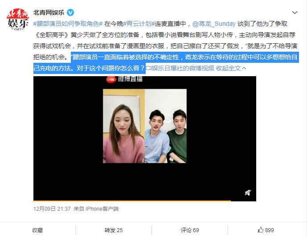The image size is (307, 237).
Task: Open hashtag #青云计划#
Action: tap(139, 24)
